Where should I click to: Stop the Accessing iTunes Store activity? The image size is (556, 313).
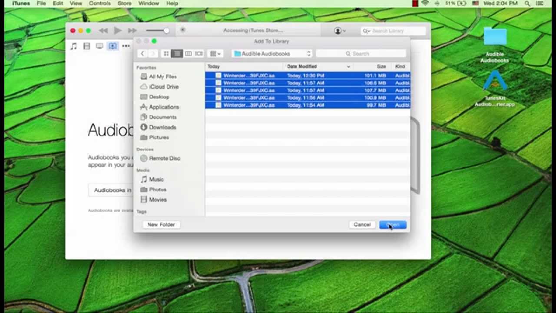pyautogui.click(x=183, y=30)
